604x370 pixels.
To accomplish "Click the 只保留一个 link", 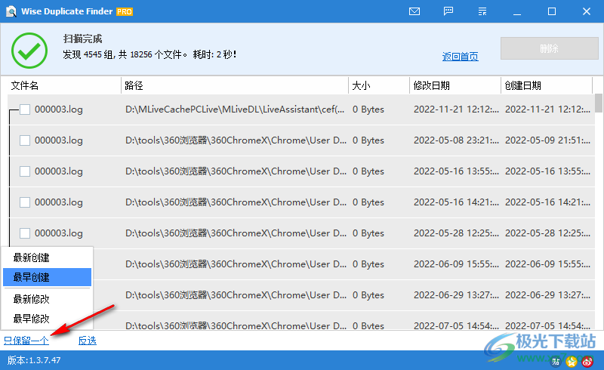I will tap(26, 341).
